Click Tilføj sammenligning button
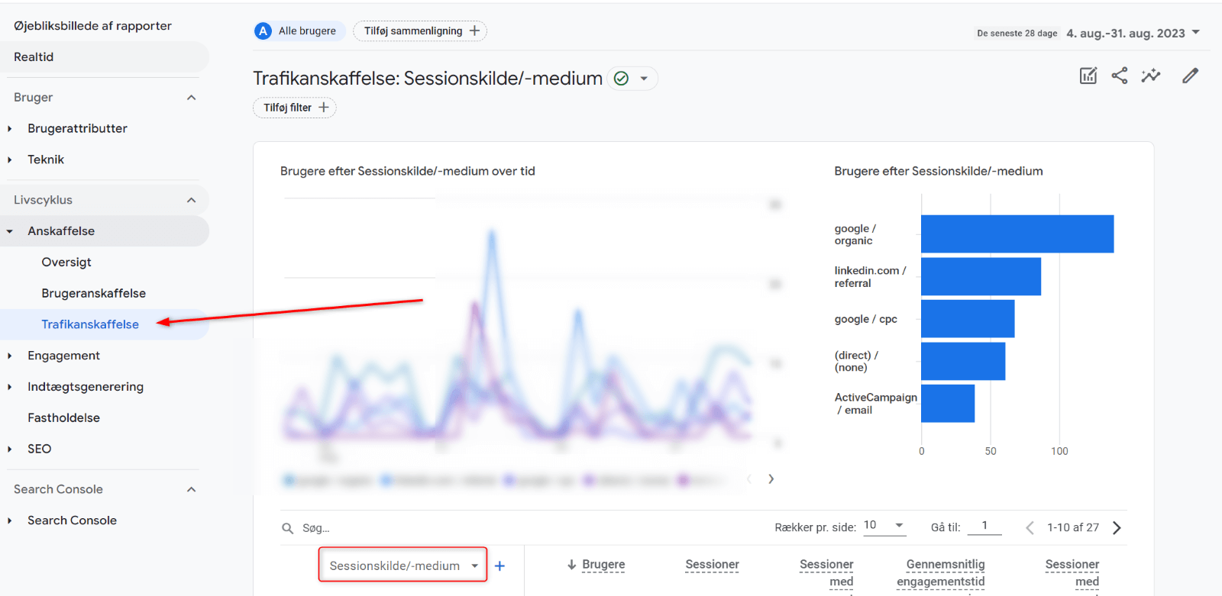Screen dimensions: 1222x596 point(420,31)
